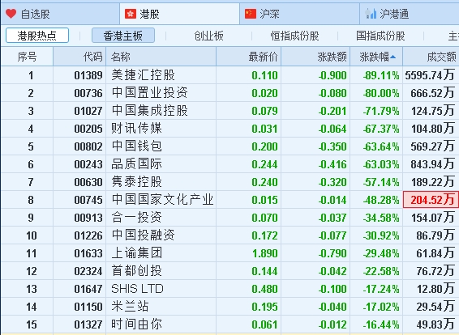The image size is (459, 335).
Task: Switch to the 港股 tab
Action: (179, 14)
